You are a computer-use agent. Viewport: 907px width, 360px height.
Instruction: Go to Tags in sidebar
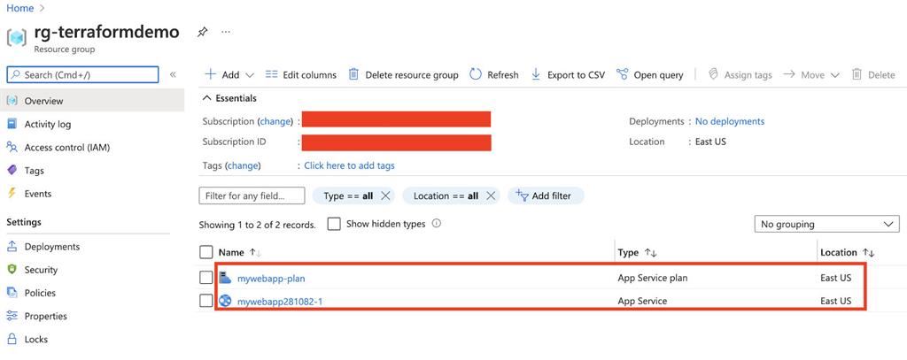[x=35, y=170]
